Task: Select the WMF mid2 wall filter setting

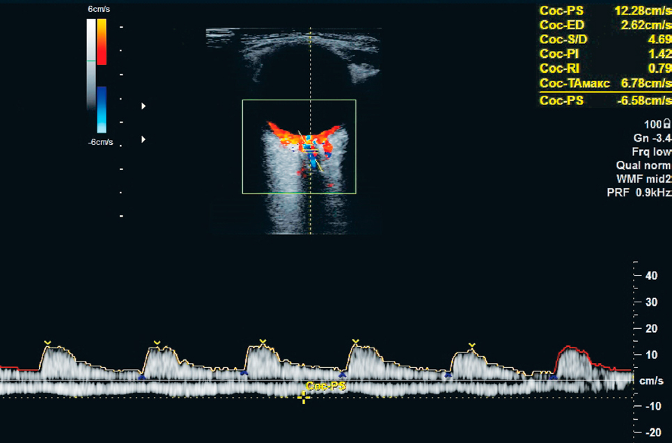Action: (x=643, y=179)
